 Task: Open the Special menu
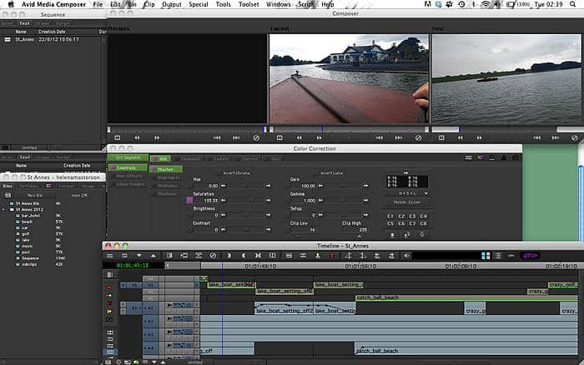pyautogui.click(x=199, y=4)
